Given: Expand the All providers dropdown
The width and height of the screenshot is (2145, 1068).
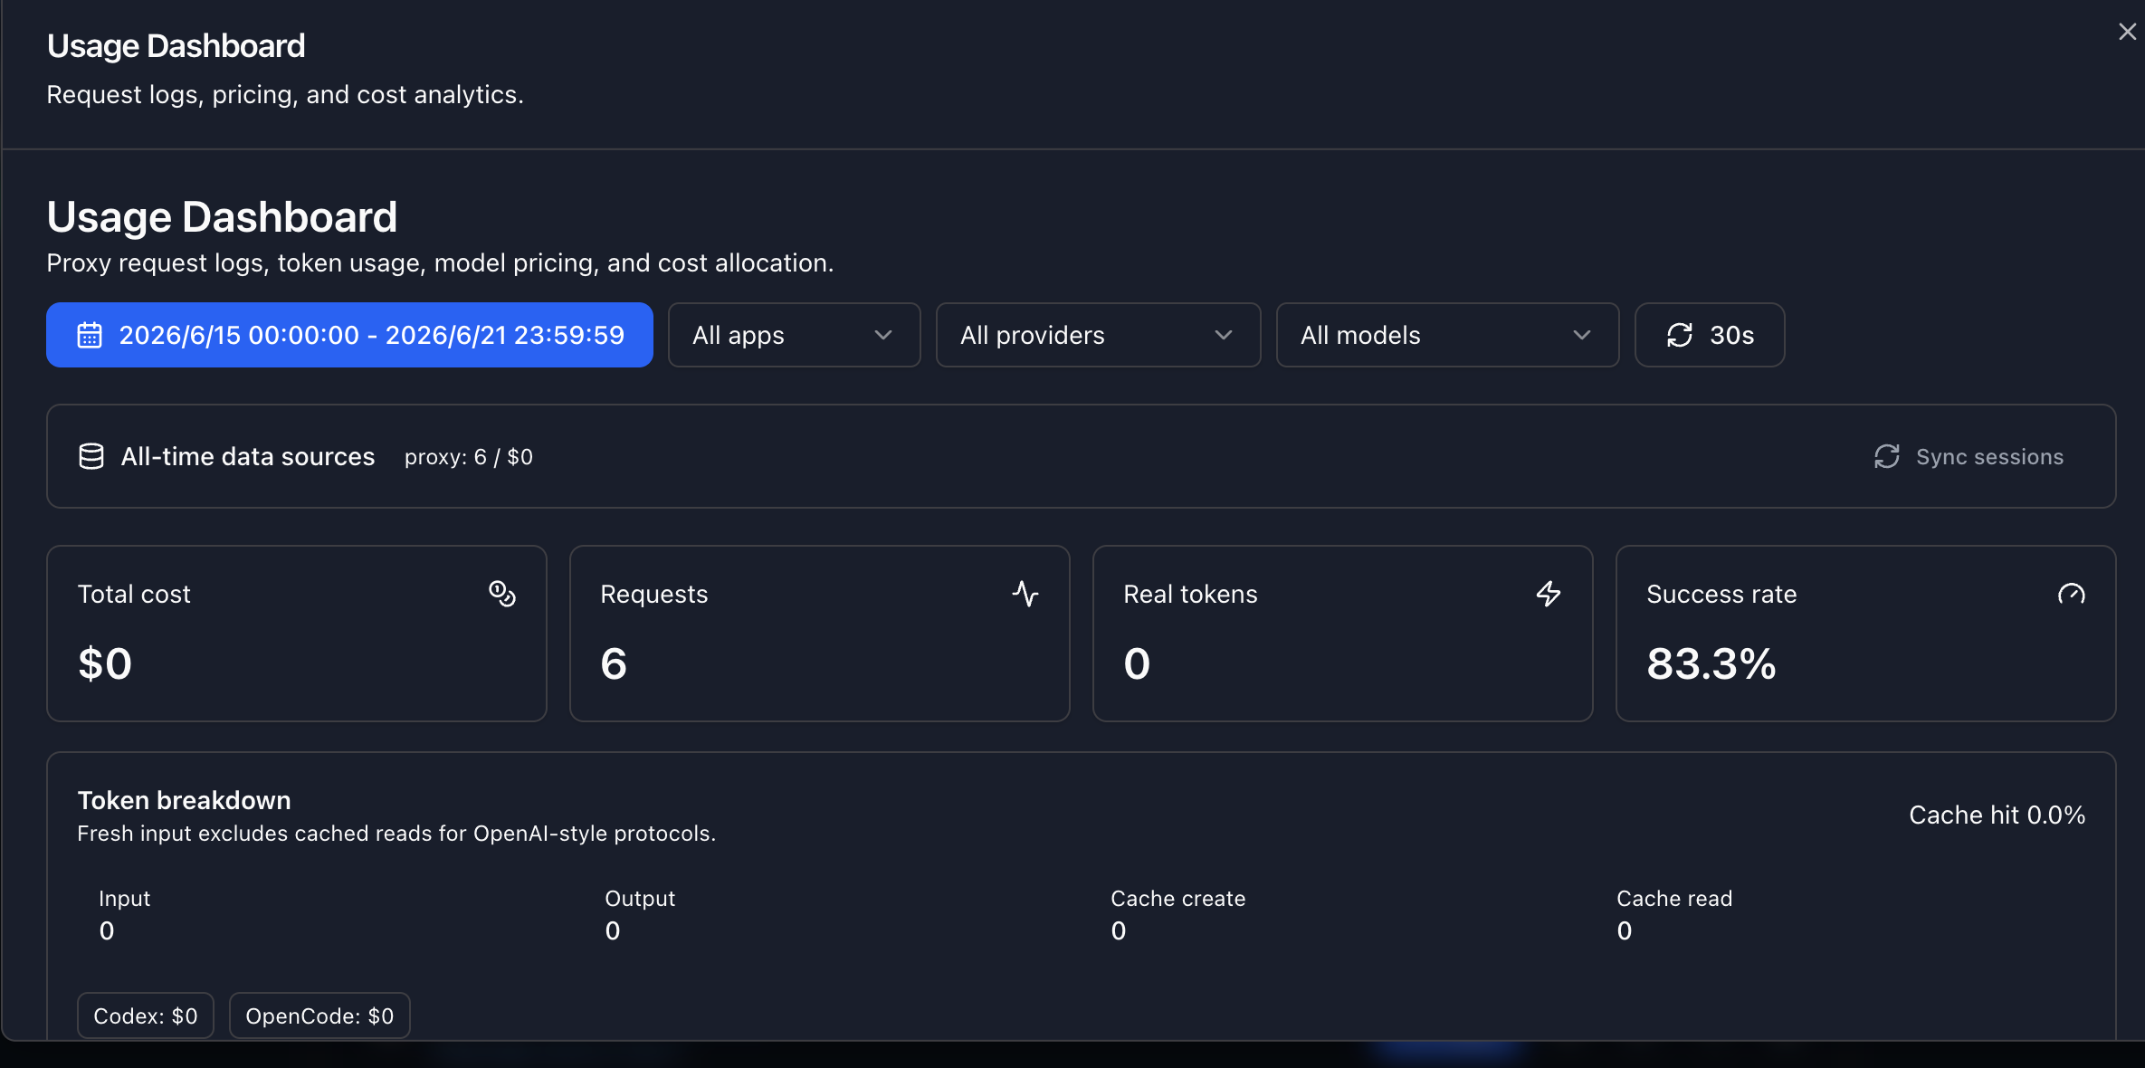Looking at the screenshot, I should coord(1098,335).
